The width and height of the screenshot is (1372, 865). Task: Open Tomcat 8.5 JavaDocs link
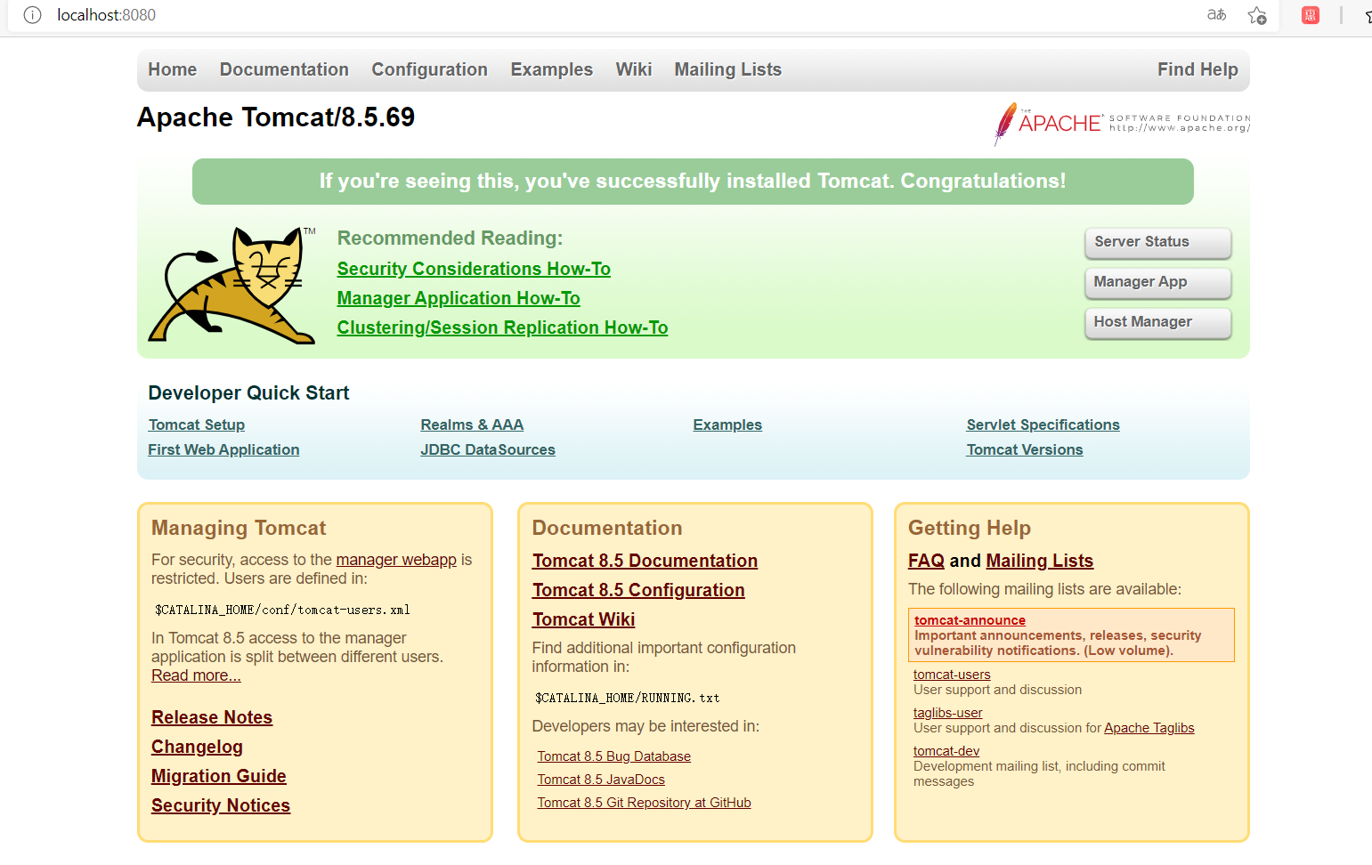(601, 780)
